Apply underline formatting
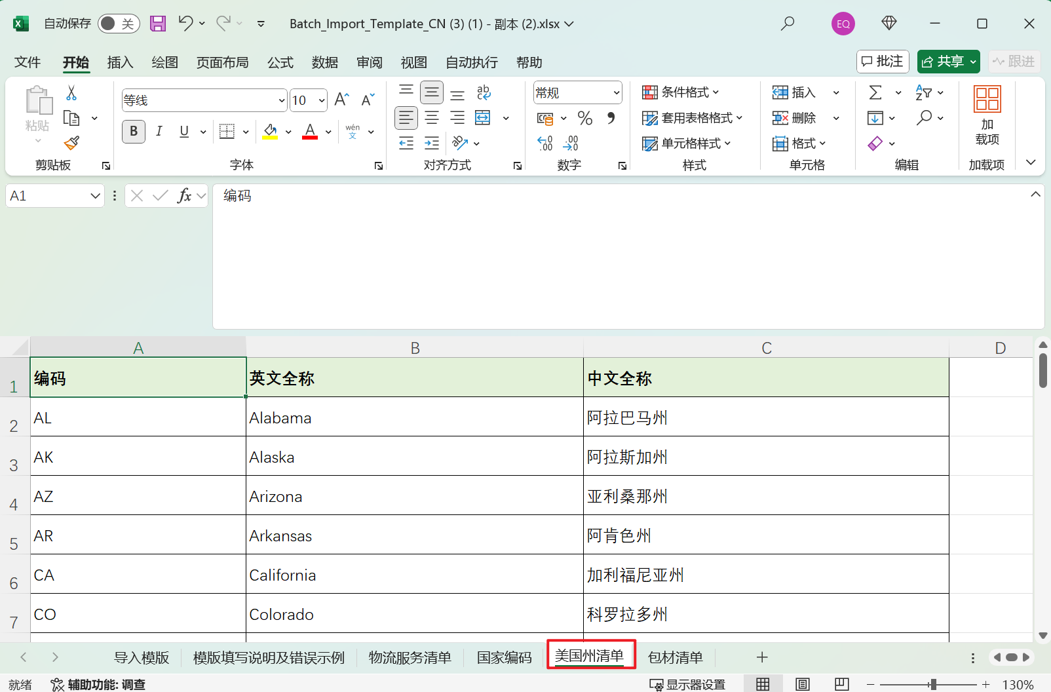Screen dimensions: 1051x692 click(184, 132)
